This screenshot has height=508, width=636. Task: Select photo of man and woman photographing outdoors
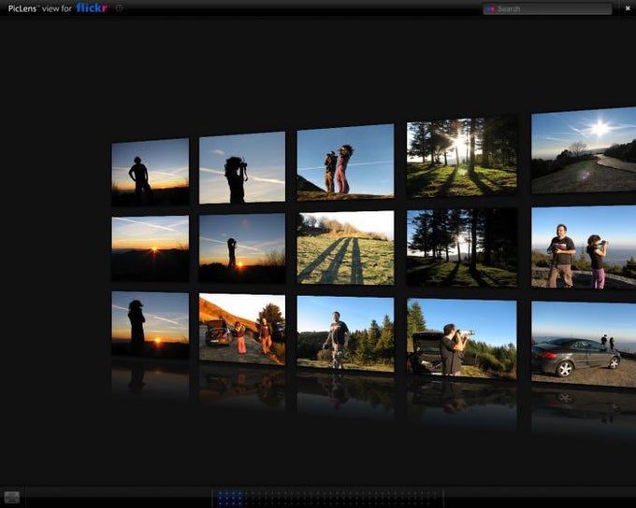584,247
